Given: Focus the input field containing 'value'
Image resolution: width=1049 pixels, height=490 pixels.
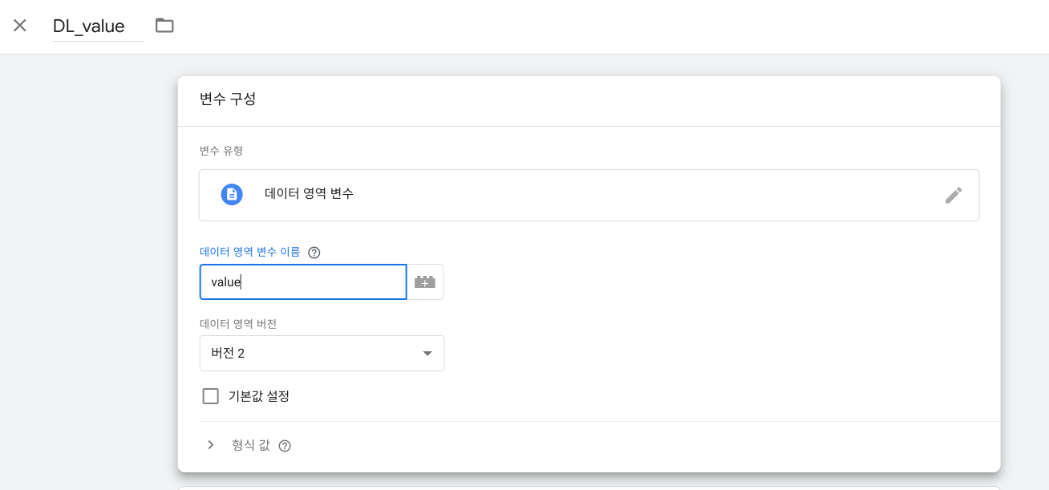Looking at the screenshot, I should 302,282.
